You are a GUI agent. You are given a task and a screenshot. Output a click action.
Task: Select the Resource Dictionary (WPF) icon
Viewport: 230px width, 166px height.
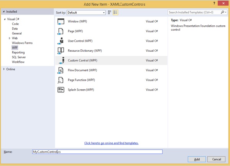tap(61, 51)
